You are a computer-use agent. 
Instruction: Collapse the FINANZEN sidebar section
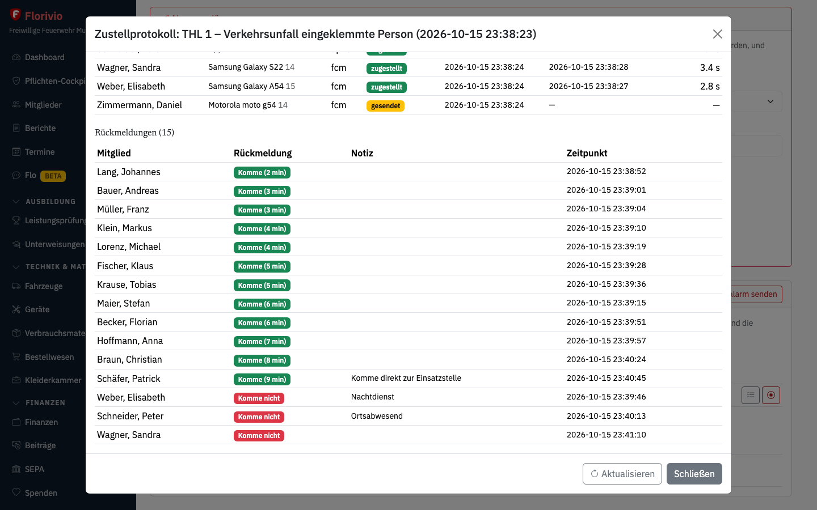click(x=39, y=403)
